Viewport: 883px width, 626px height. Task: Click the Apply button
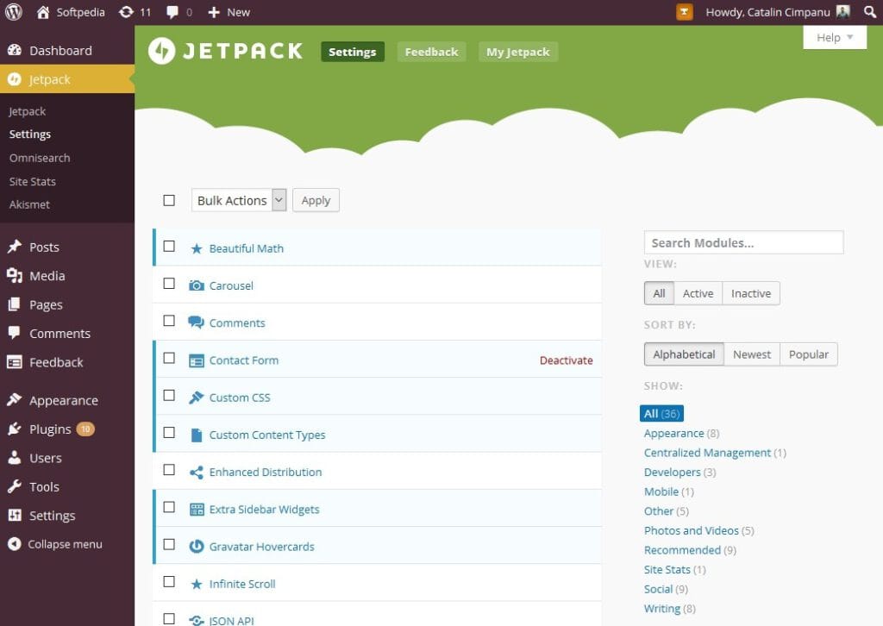pos(316,200)
